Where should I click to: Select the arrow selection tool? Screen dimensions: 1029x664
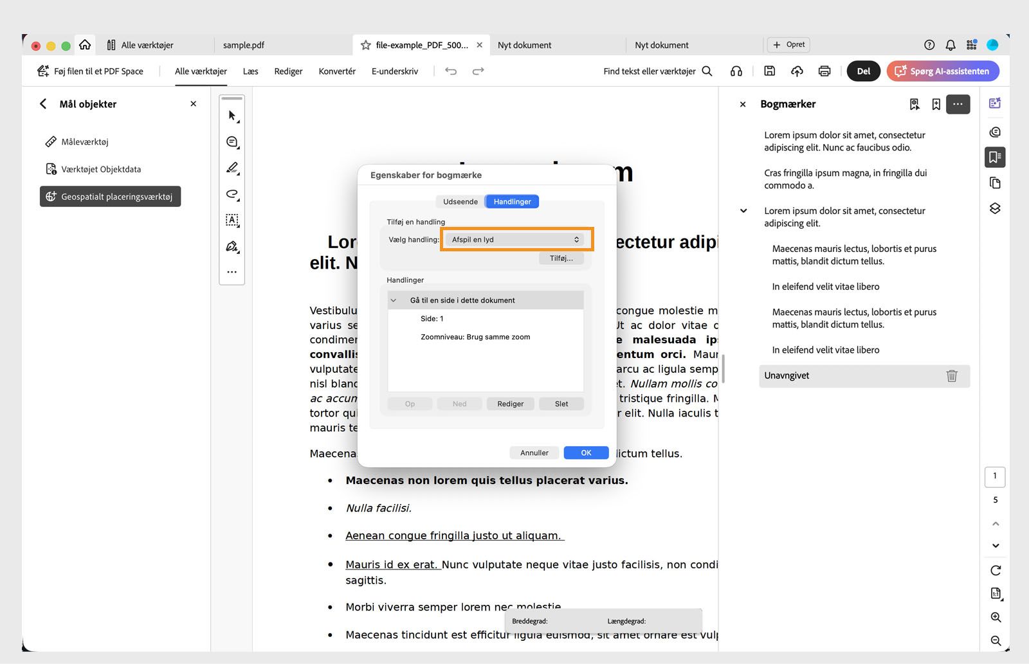coord(232,116)
